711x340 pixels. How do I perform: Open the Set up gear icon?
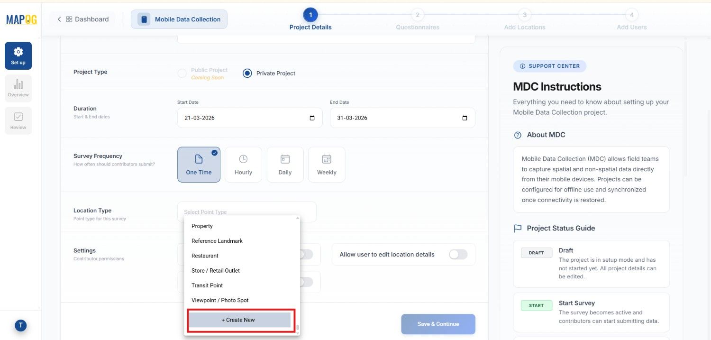point(18,52)
